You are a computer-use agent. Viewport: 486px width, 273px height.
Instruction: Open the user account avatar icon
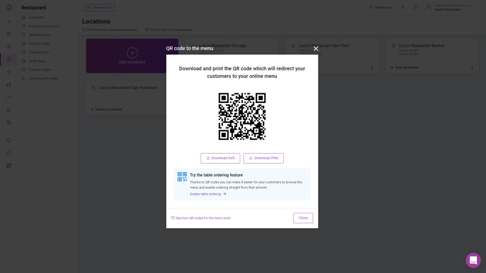(x=429, y=8)
